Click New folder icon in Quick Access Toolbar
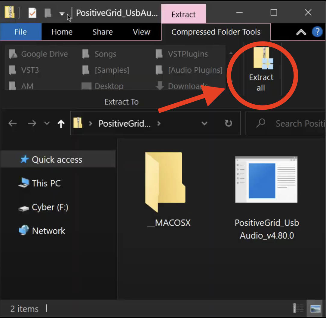Viewport: 326px width, 318px height. (48, 13)
